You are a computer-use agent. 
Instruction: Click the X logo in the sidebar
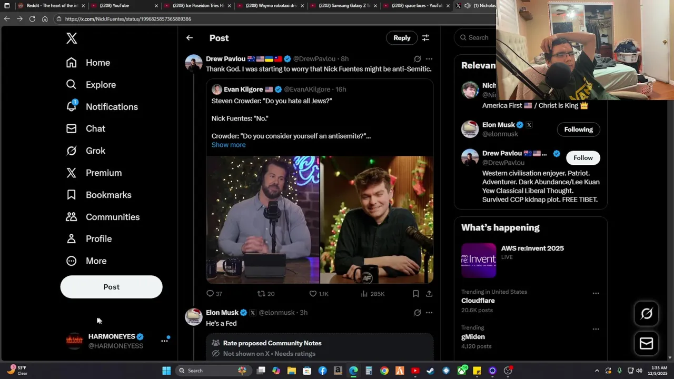[x=72, y=38]
